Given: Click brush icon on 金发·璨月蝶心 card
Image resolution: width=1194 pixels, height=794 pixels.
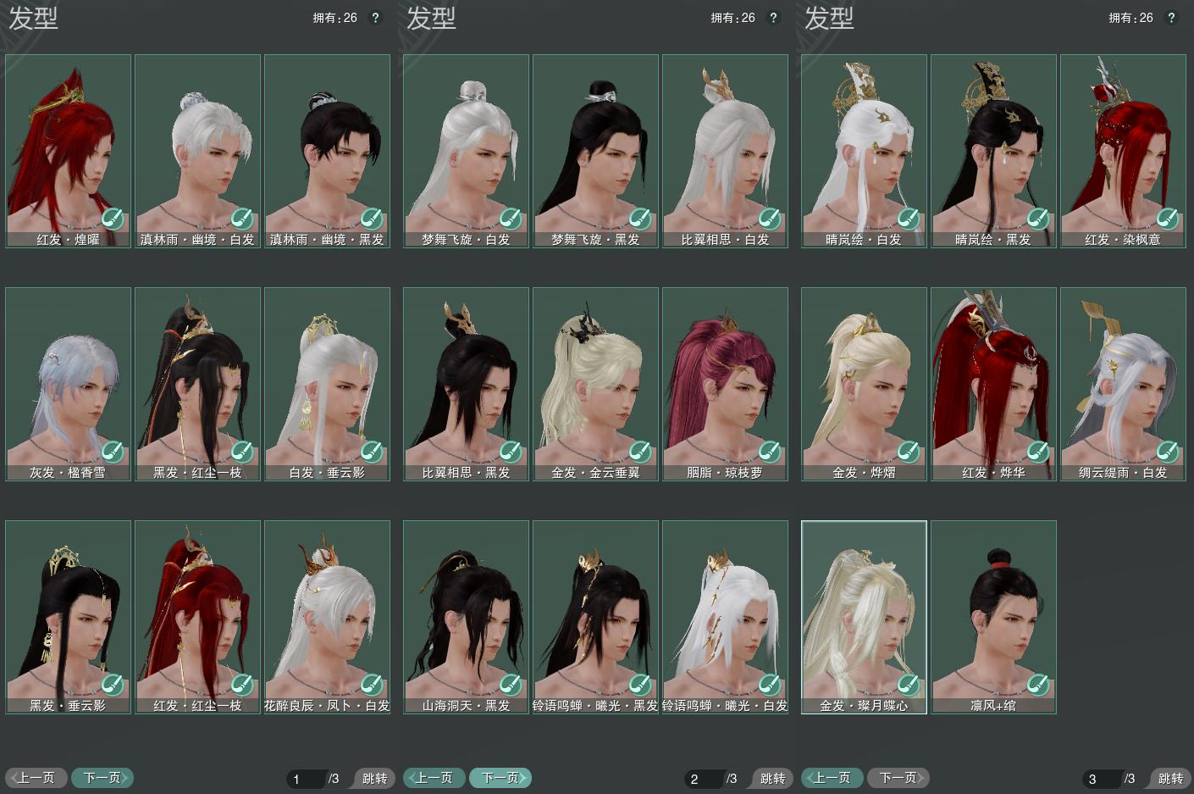Looking at the screenshot, I should pos(909,686).
